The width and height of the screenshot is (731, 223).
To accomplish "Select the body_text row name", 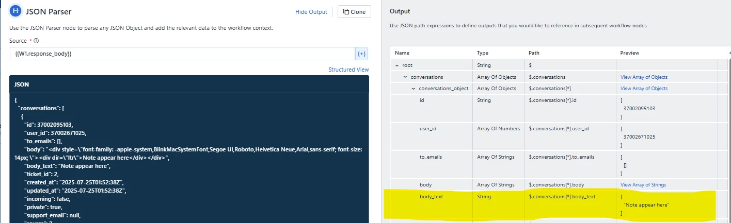I will 432,197.
